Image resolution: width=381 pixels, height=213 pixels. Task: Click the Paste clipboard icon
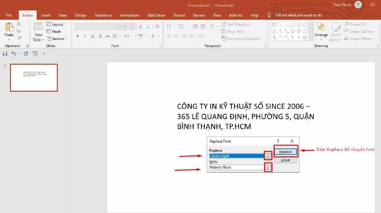[x=9, y=27]
